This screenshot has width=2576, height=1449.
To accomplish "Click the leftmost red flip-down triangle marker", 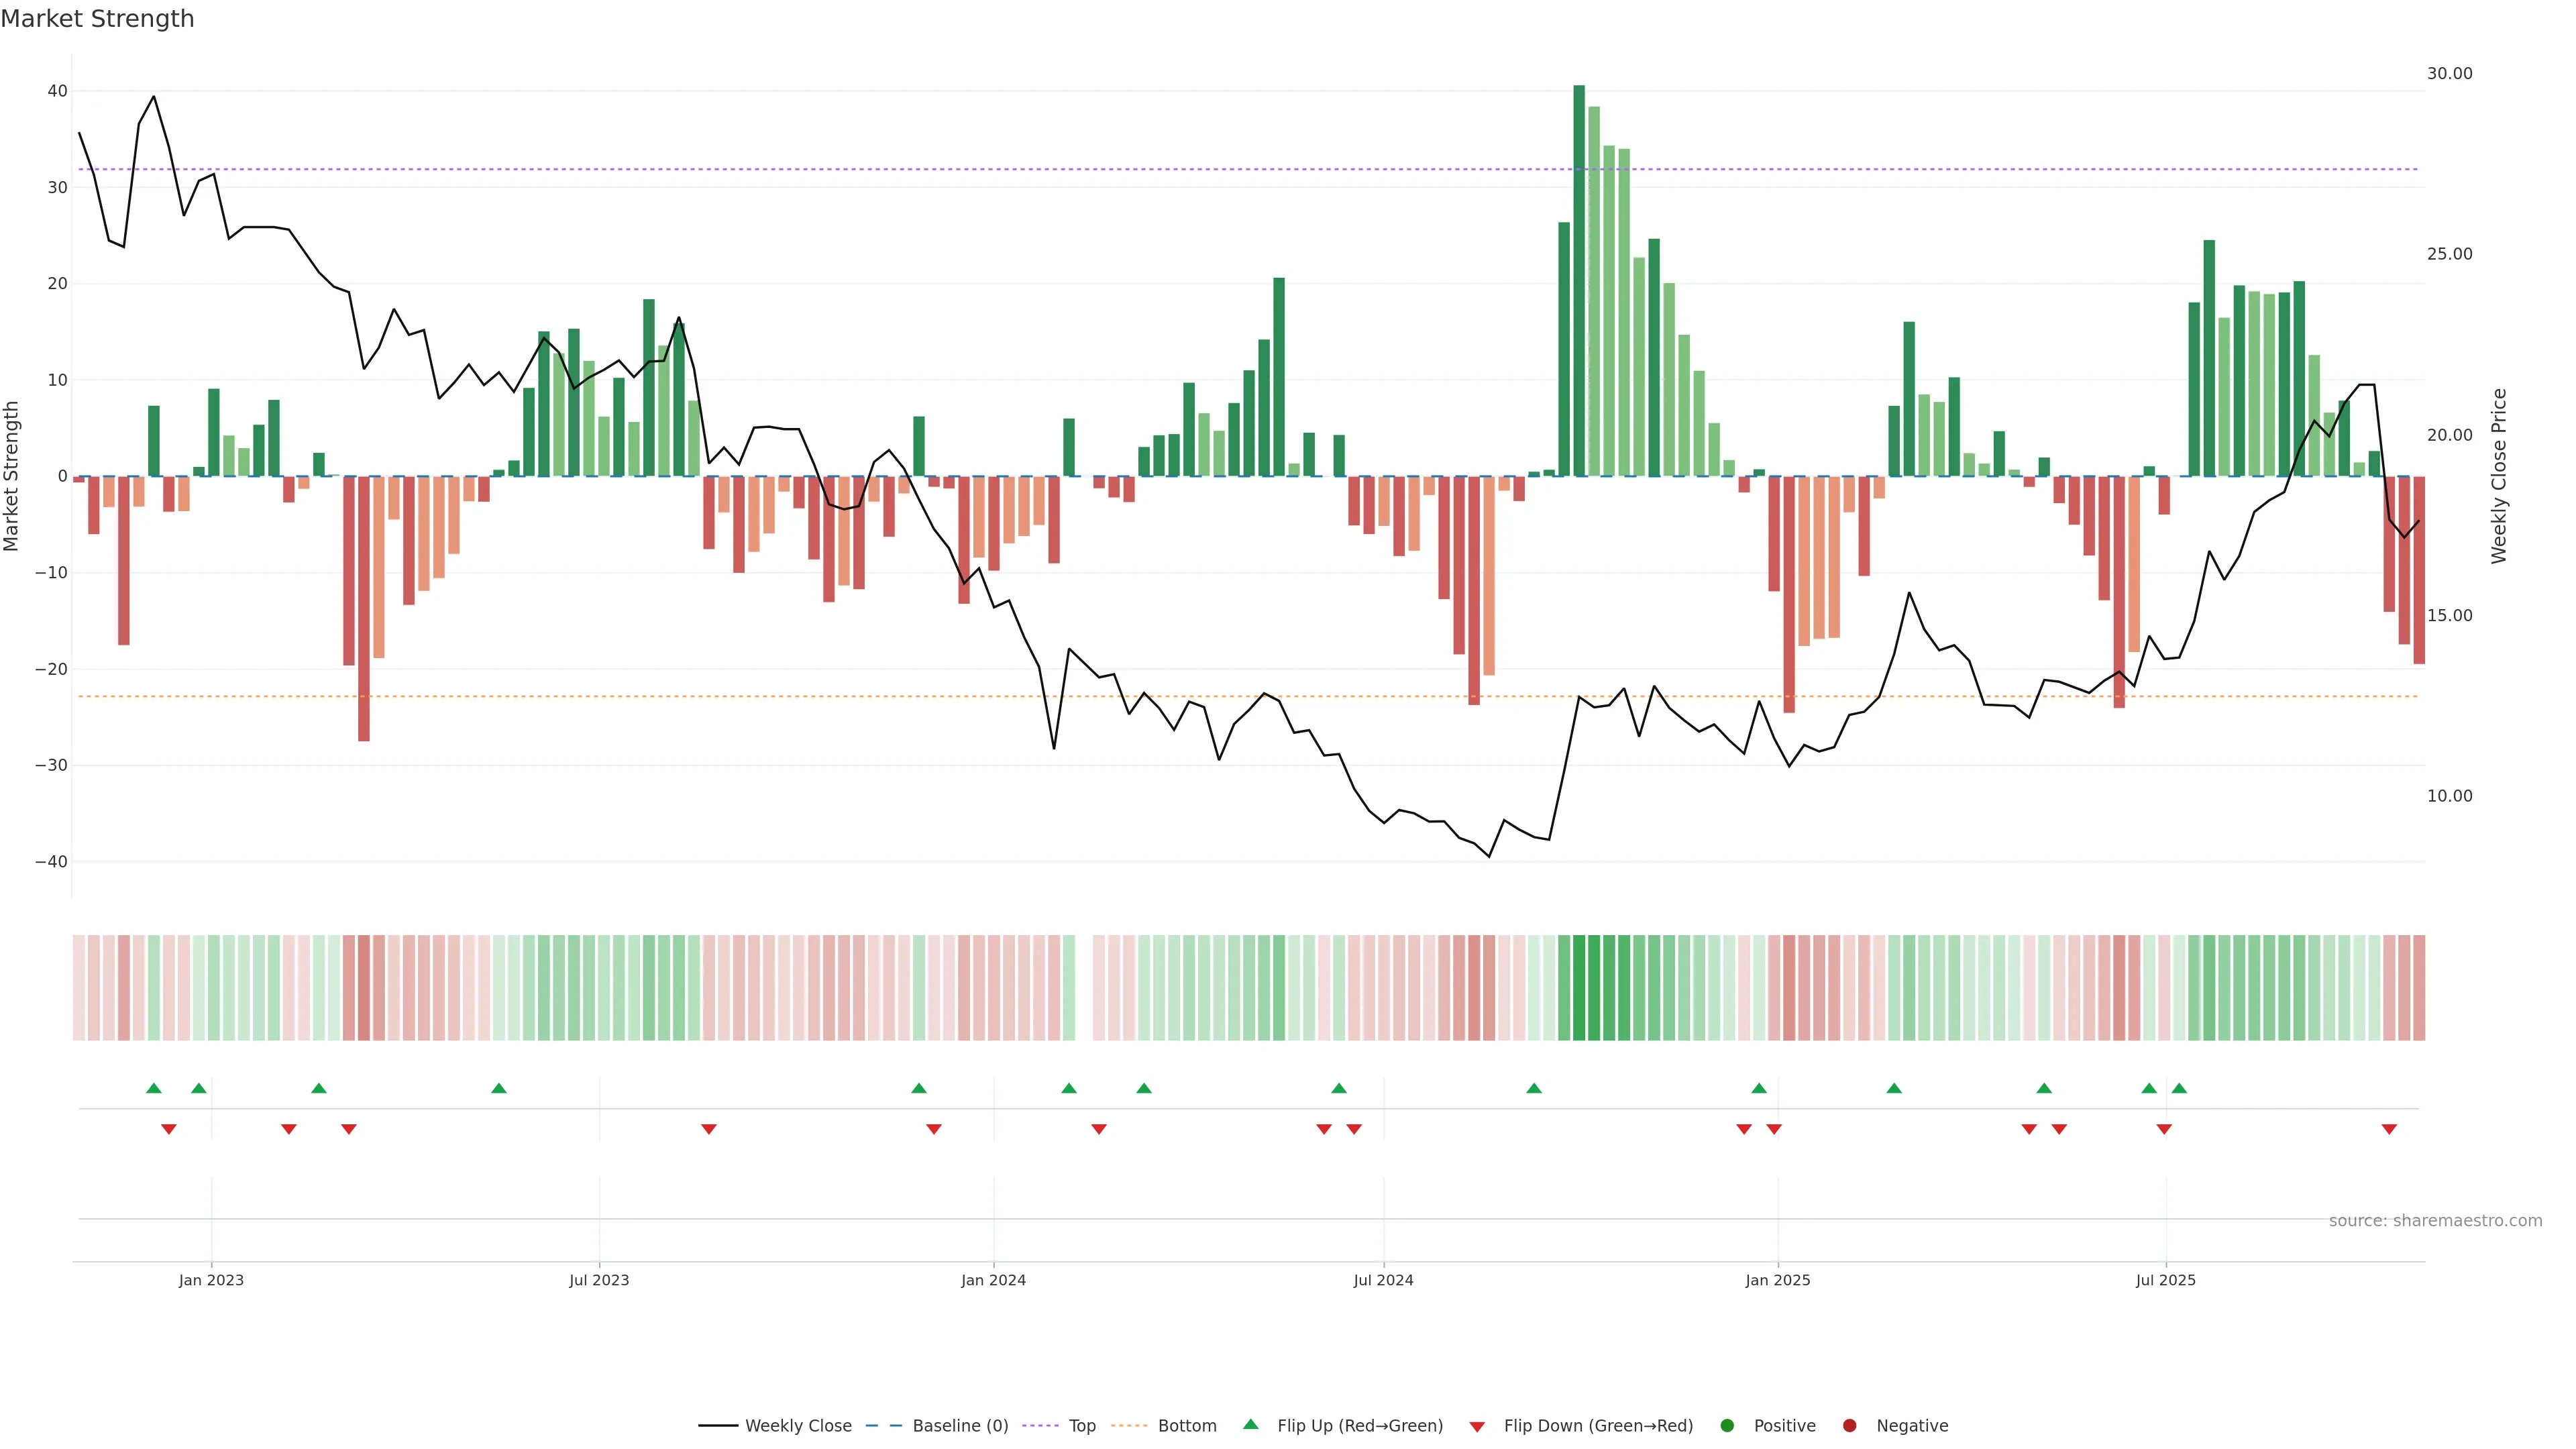I will [x=169, y=1129].
